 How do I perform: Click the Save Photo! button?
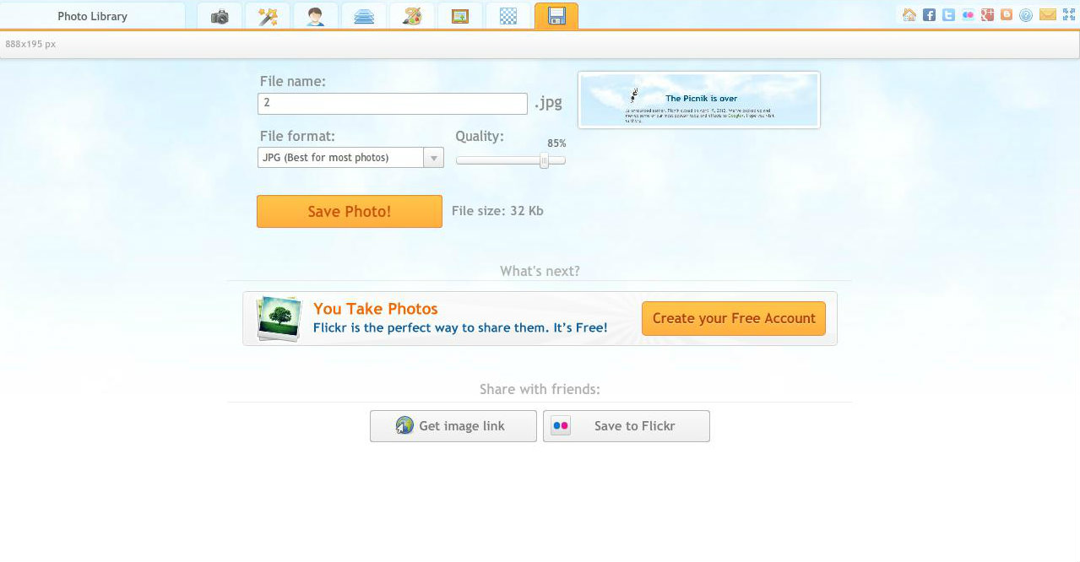click(x=350, y=212)
